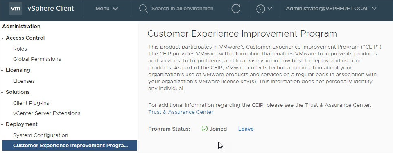Click the search magnifier icon
Viewport: 393px width, 153px height.
pyautogui.click(x=143, y=9)
